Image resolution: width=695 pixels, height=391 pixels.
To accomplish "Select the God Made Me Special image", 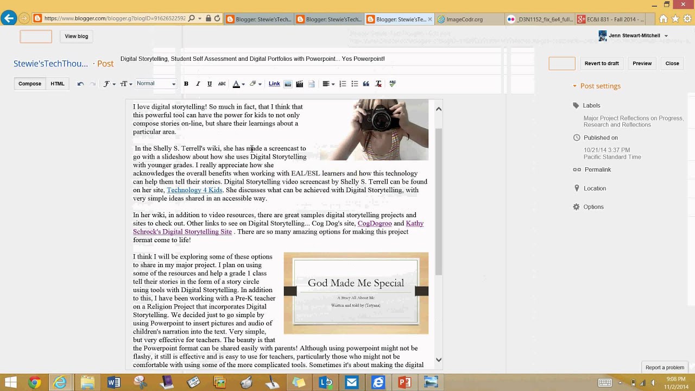I will click(x=356, y=293).
